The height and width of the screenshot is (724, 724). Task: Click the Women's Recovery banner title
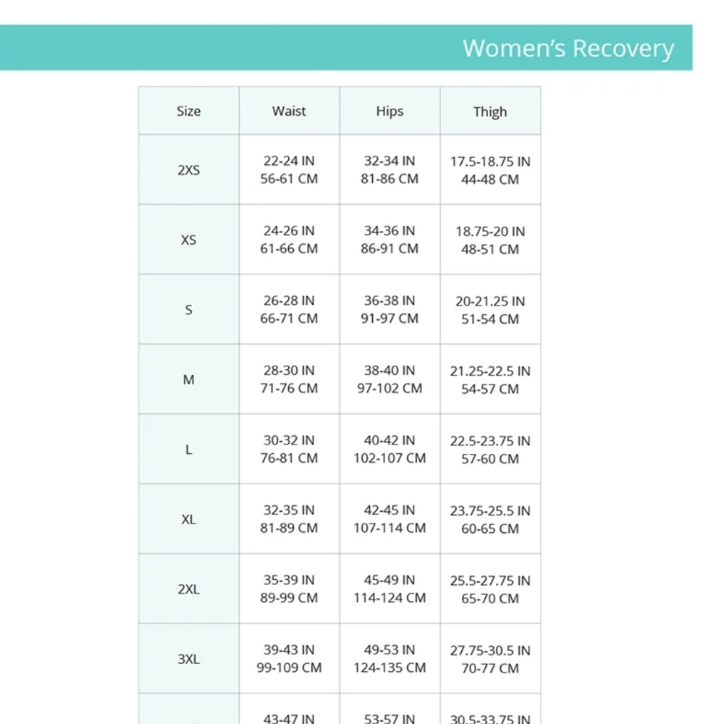click(568, 49)
